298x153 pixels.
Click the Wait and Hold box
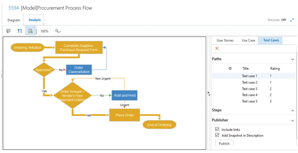125,95
